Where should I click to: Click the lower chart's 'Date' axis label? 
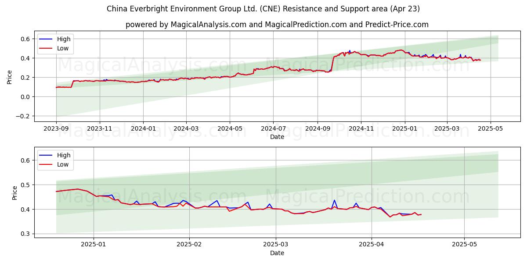pyautogui.click(x=277, y=253)
